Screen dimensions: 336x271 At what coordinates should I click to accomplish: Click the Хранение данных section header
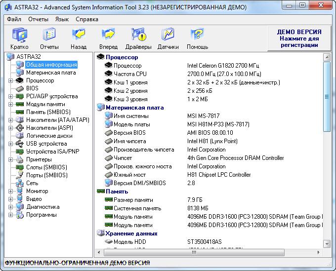click(x=131, y=233)
